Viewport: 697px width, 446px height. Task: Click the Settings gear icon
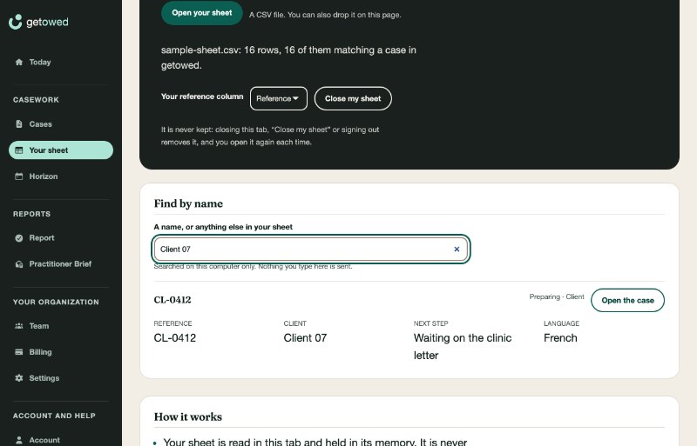[18, 378]
